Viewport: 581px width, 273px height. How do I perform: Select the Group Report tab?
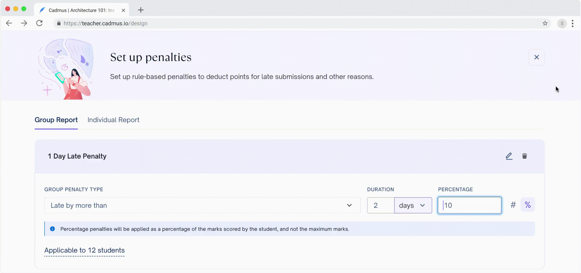coord(56,120)
